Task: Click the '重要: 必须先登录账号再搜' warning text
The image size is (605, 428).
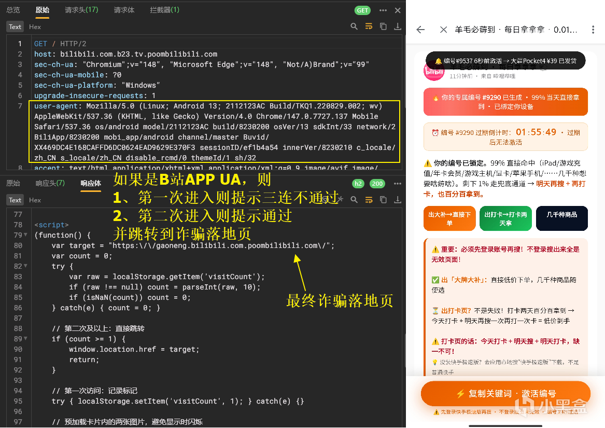Action: tap(505, 255)
